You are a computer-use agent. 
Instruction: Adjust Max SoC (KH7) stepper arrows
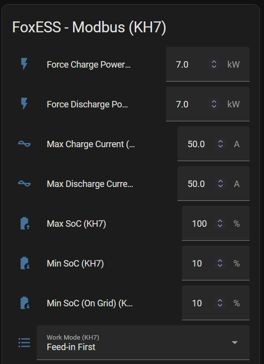tap(220, 224)
